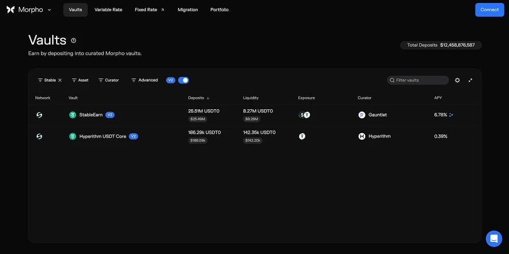Click the Gauntlet curator logo
509x254 pixels.
[362, 115]
